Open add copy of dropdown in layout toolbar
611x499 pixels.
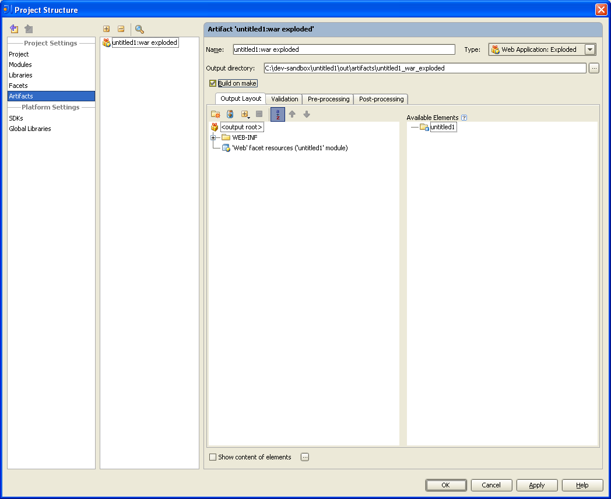click(x=245, y=114)
